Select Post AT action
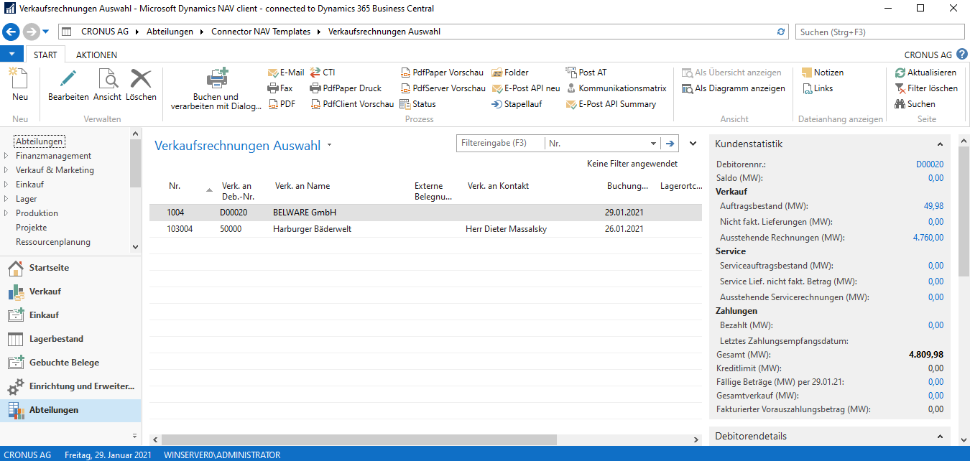This screenshot has height=461, width=970. 586,73
